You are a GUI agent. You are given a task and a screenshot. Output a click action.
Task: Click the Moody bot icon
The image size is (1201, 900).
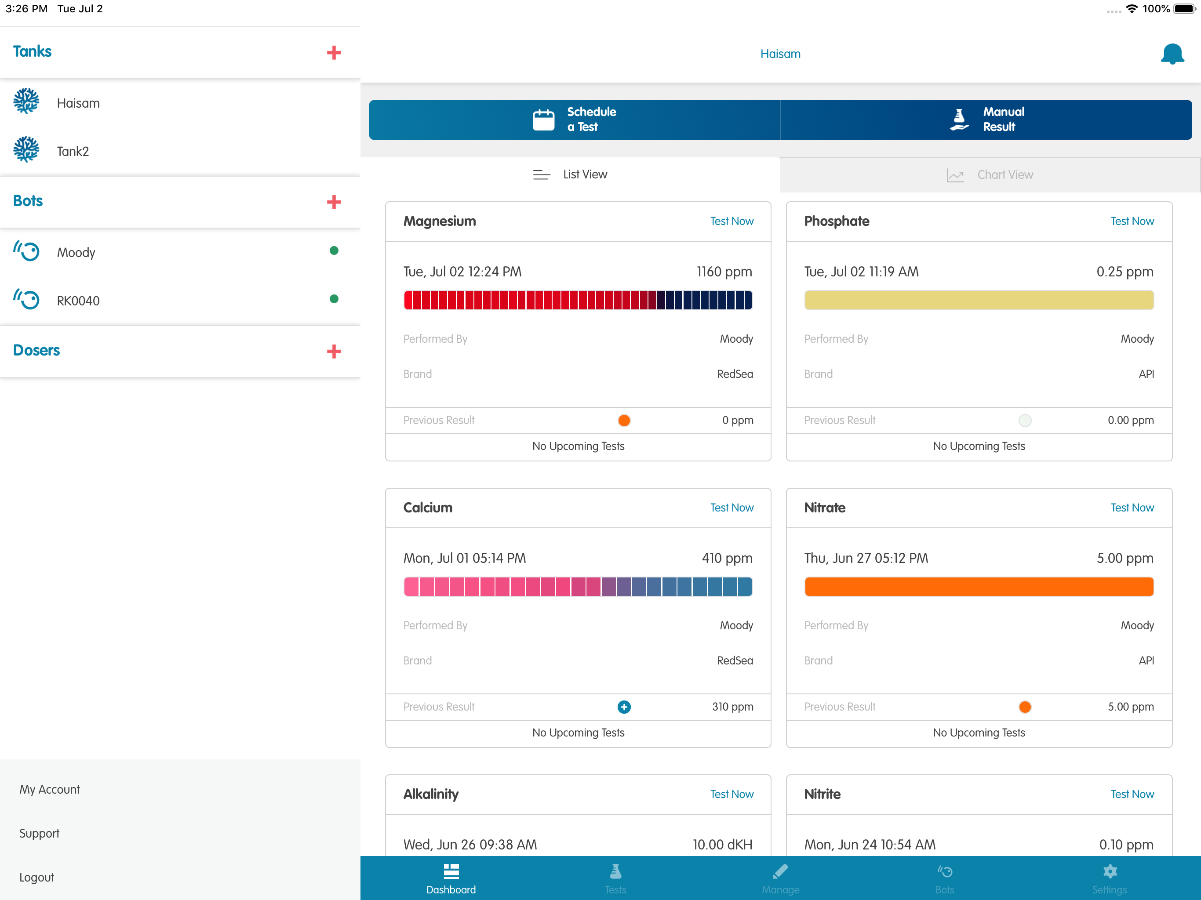27,251
